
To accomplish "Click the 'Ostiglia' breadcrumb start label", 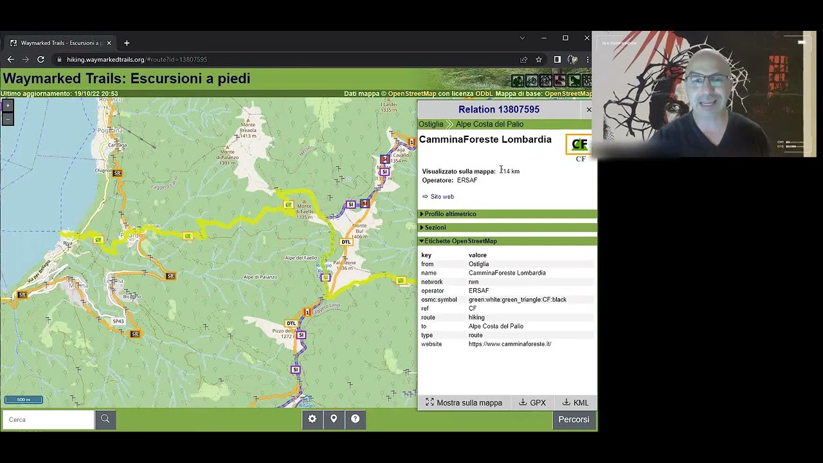I will coord(431,124).
